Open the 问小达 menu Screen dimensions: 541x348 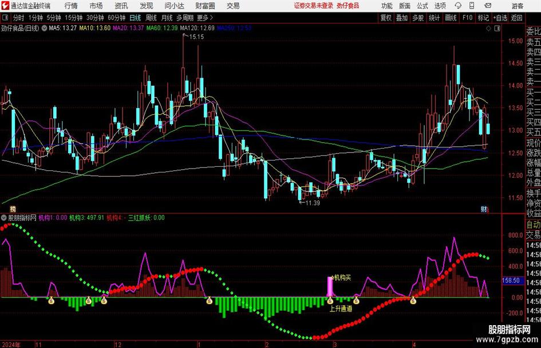click(x=174, y=6)
